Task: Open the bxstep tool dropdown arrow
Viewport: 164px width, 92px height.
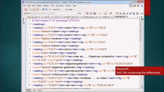Action: 74,9
